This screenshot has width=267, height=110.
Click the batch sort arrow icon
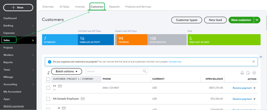click(x=48, y=73)
